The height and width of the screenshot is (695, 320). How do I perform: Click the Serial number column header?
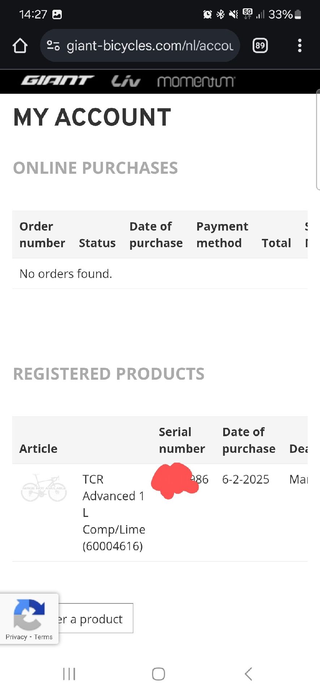(x=182, y=440)
